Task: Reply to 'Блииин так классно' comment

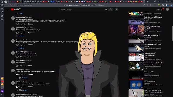Action: (31, 87)
